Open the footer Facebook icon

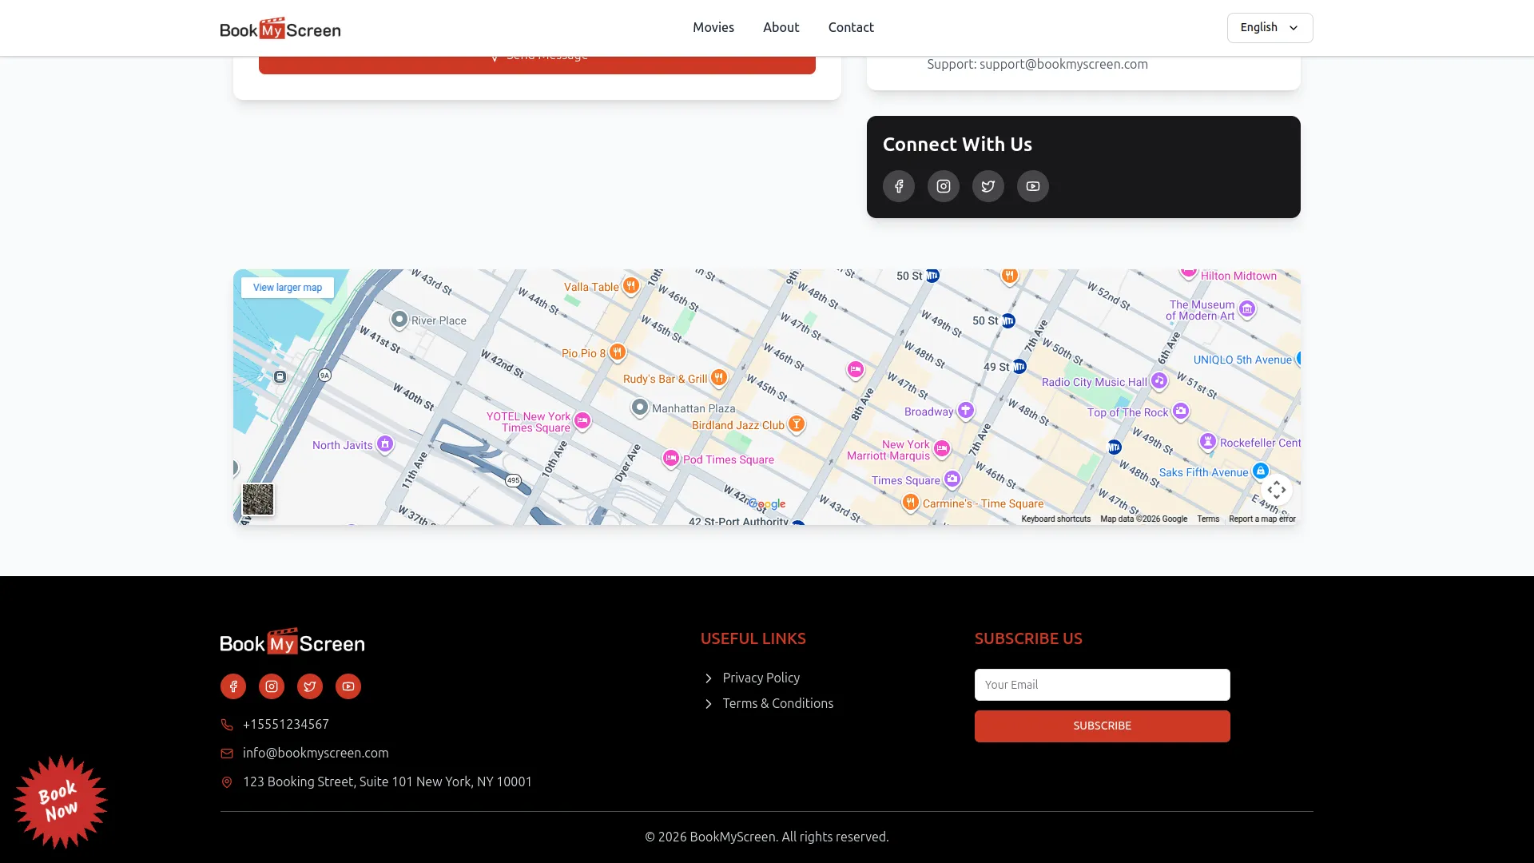(x=232, y=686)
